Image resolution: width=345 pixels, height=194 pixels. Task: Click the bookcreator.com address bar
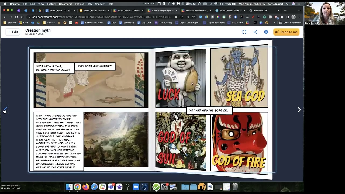(102, 17)
